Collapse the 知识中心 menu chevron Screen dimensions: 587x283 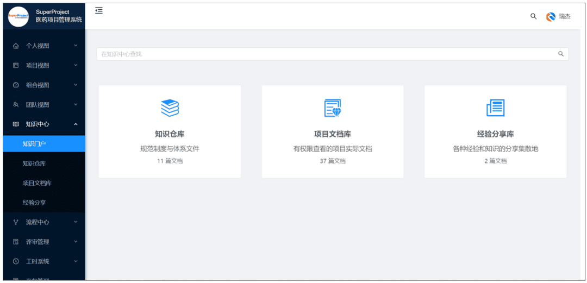[76, 124]
